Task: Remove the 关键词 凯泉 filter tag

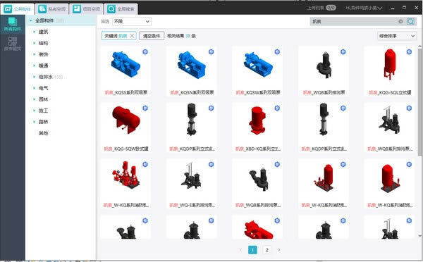Action: (x=132, y=36)
